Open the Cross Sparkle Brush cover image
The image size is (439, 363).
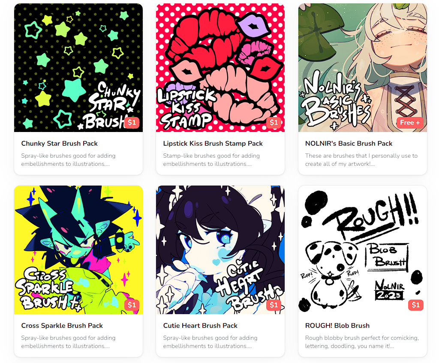point(78,250)
